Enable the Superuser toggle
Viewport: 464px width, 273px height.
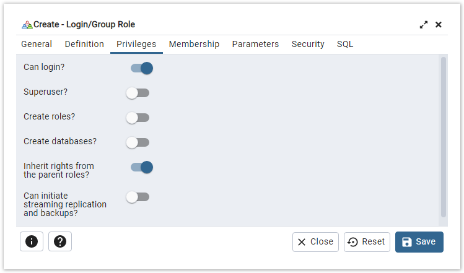click(138, 93)
